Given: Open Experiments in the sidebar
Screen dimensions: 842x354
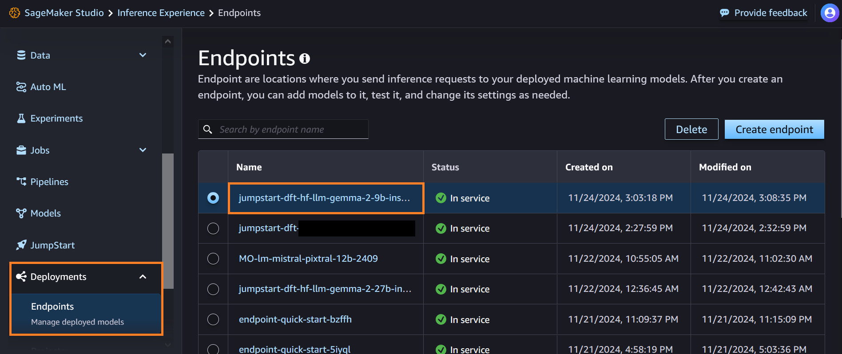Looking at the screenshot, I should click(x=56, y=118).
